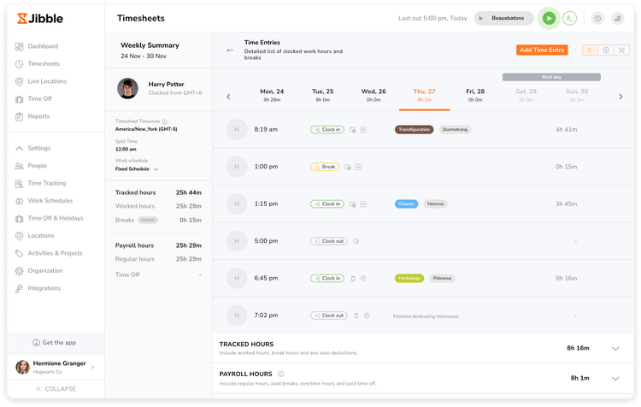Viewport: 641px width, 407px height.
Task: Click the Reports clipboard icon
Action: coord(19,116)
